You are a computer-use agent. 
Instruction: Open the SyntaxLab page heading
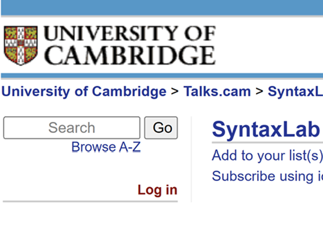pyautogui.click(x=265, y=129)
